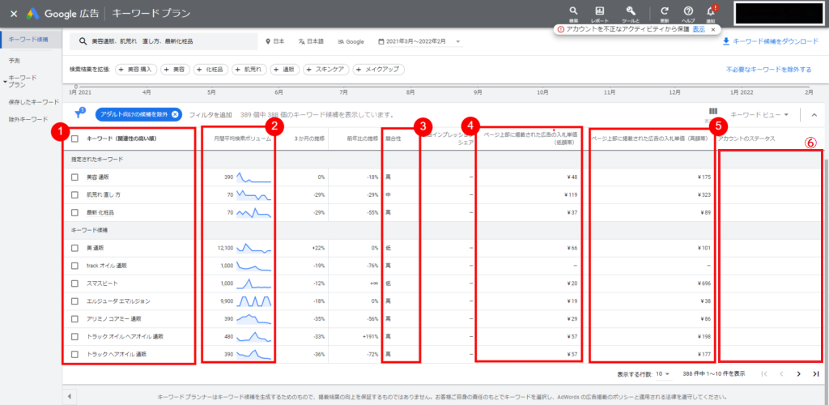This screenshot has width=829, height=405.
Task: Add 化粧品 chip to broaden search
Action: pos(211,70)
